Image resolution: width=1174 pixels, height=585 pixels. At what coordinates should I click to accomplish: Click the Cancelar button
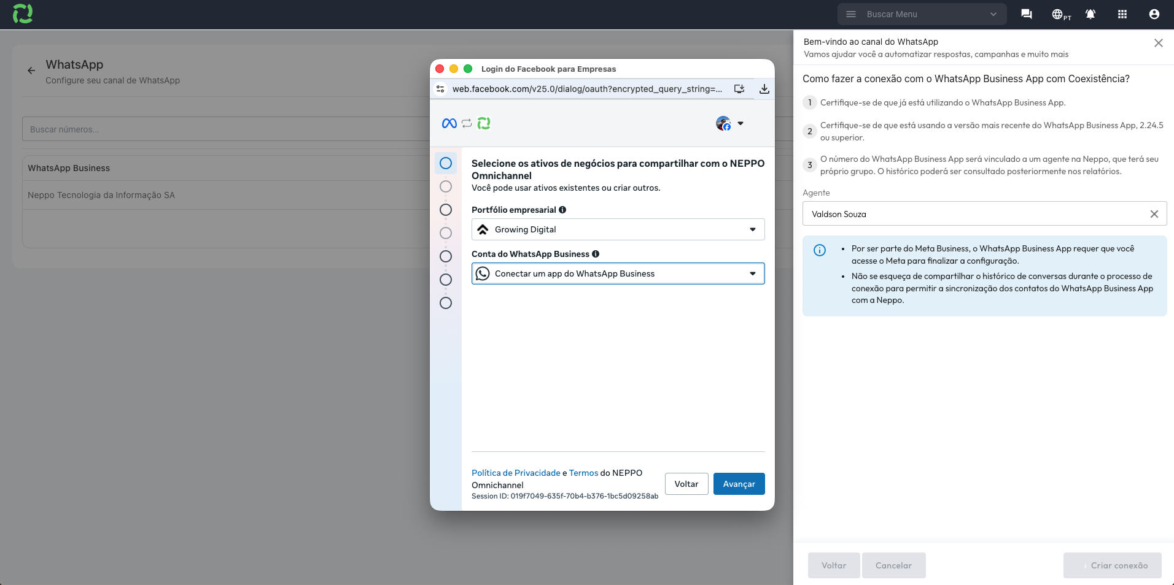pyautogui.click(x=893, y=565)
